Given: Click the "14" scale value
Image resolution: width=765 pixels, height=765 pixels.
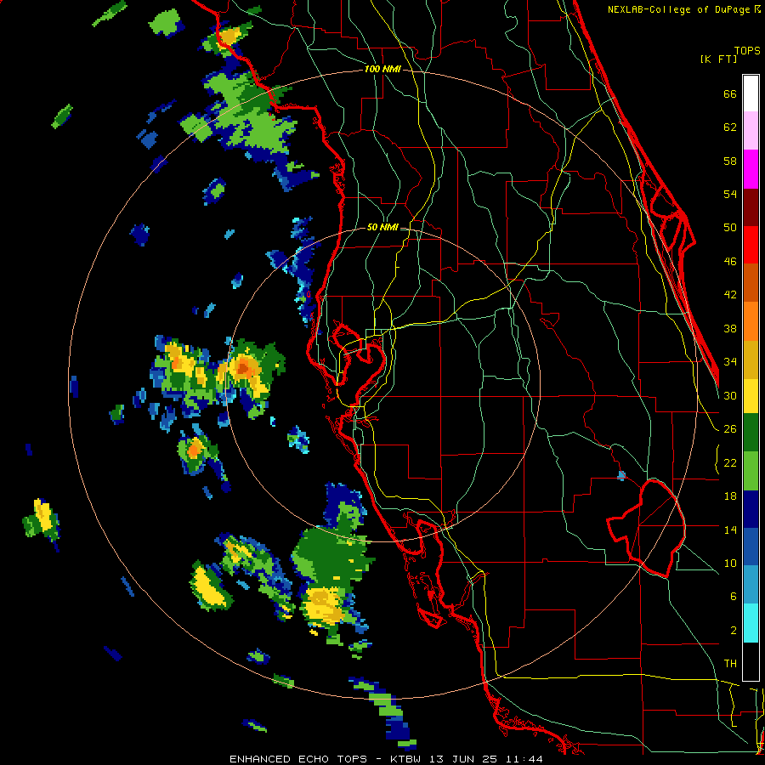Looking at the screenshot, I should pos(730,530).
